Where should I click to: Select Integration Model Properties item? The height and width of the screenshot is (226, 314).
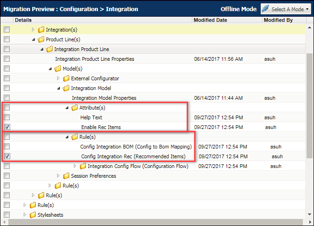(104, 98)
